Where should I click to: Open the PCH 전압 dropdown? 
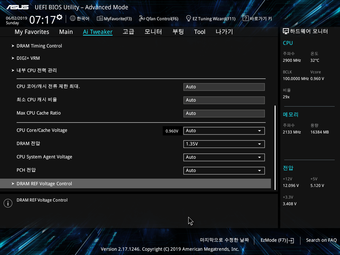tap(224, 170)
